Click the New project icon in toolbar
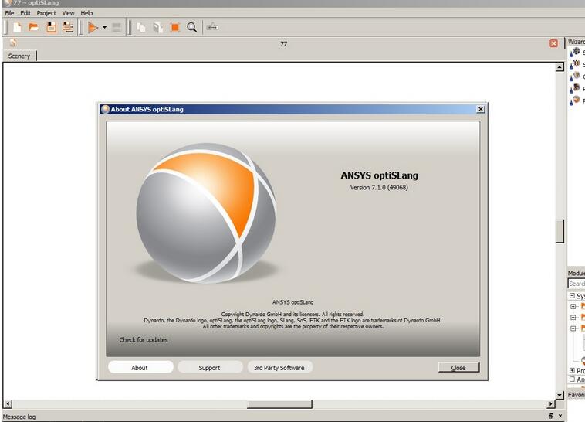 point(17,27)
